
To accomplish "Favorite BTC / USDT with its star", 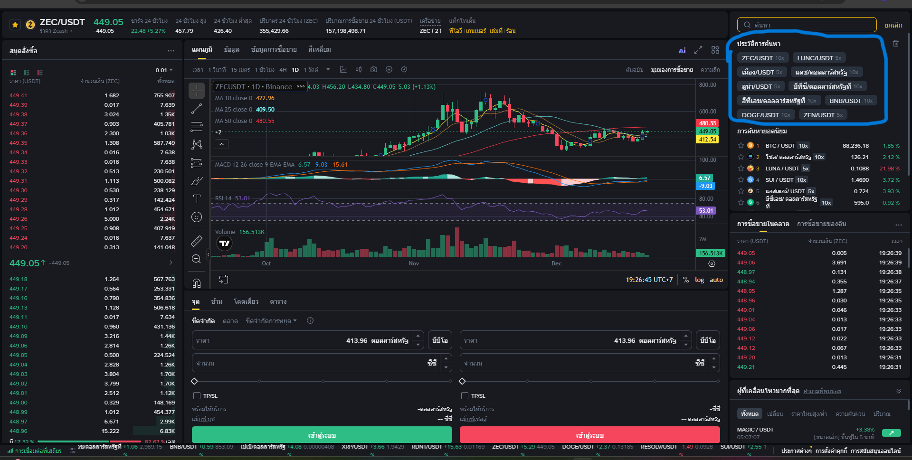I will pos(741,146).
